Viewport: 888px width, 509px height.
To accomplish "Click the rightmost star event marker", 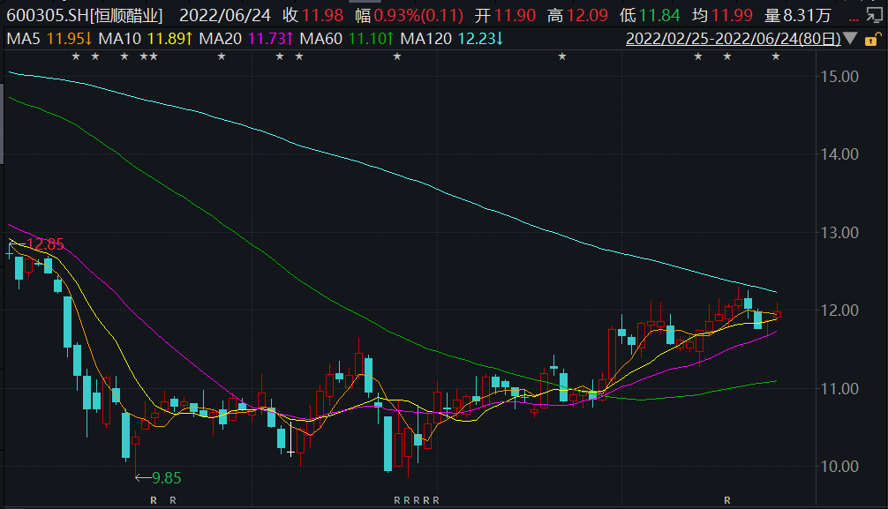I will [776, 56].
